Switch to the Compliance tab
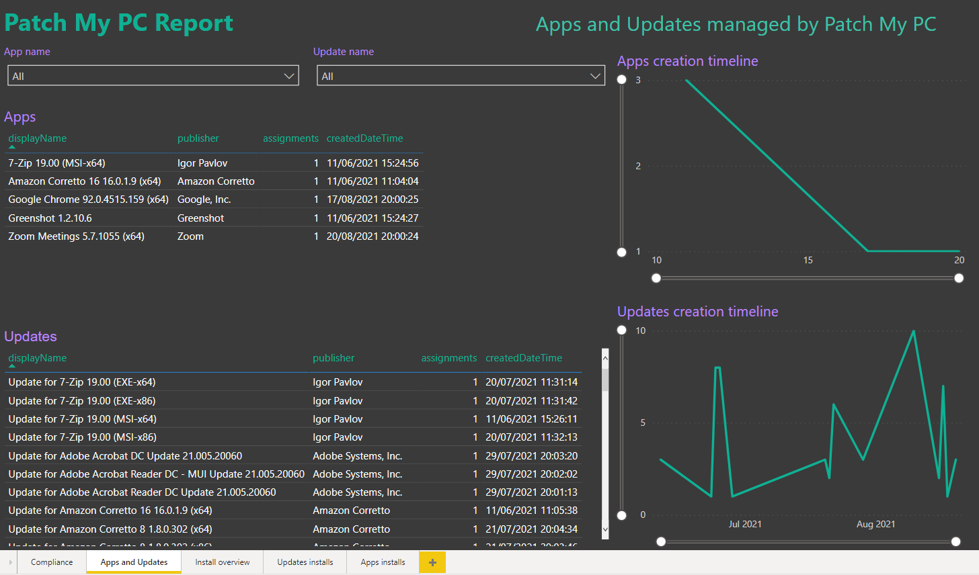 point(52,562)
